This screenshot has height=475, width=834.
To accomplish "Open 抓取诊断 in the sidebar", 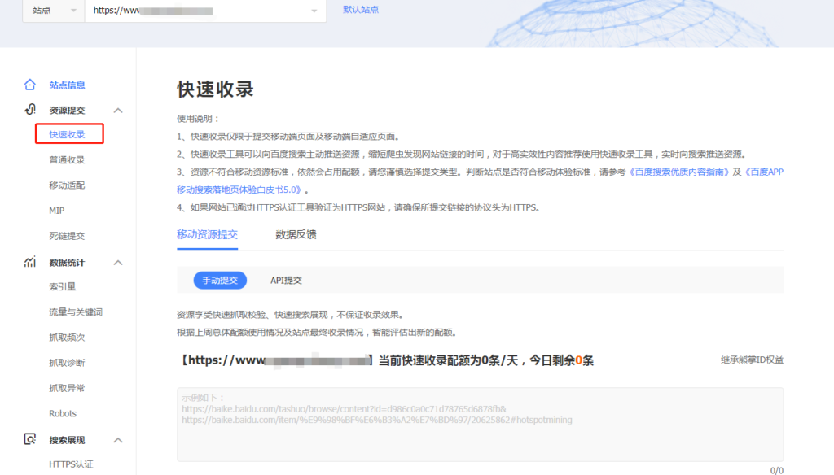I will click(67, 363).
